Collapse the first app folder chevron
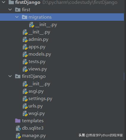 coord(10,9)
